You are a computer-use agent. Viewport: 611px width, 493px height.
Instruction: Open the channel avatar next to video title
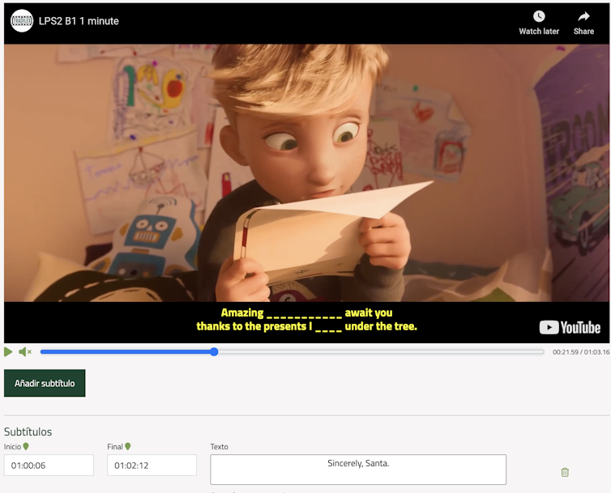[x=22, y=21]
